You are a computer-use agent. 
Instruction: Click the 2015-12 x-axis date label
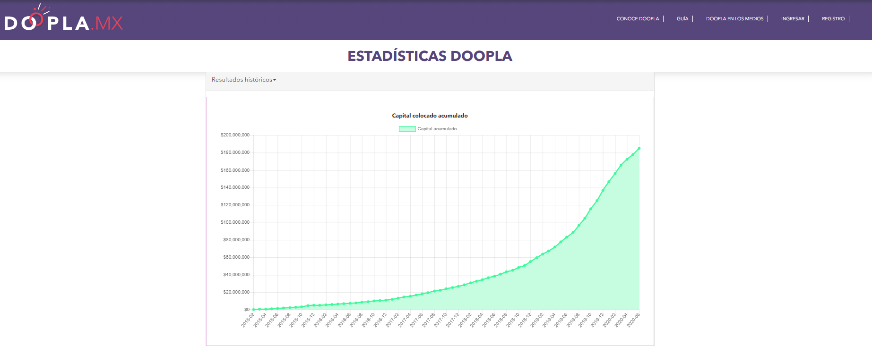(x=308, y=320)
